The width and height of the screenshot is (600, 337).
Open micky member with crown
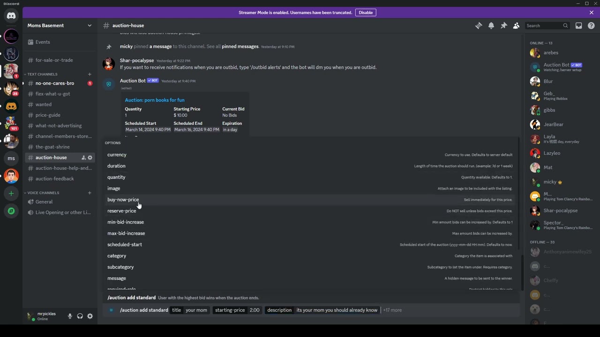[561, 182]
